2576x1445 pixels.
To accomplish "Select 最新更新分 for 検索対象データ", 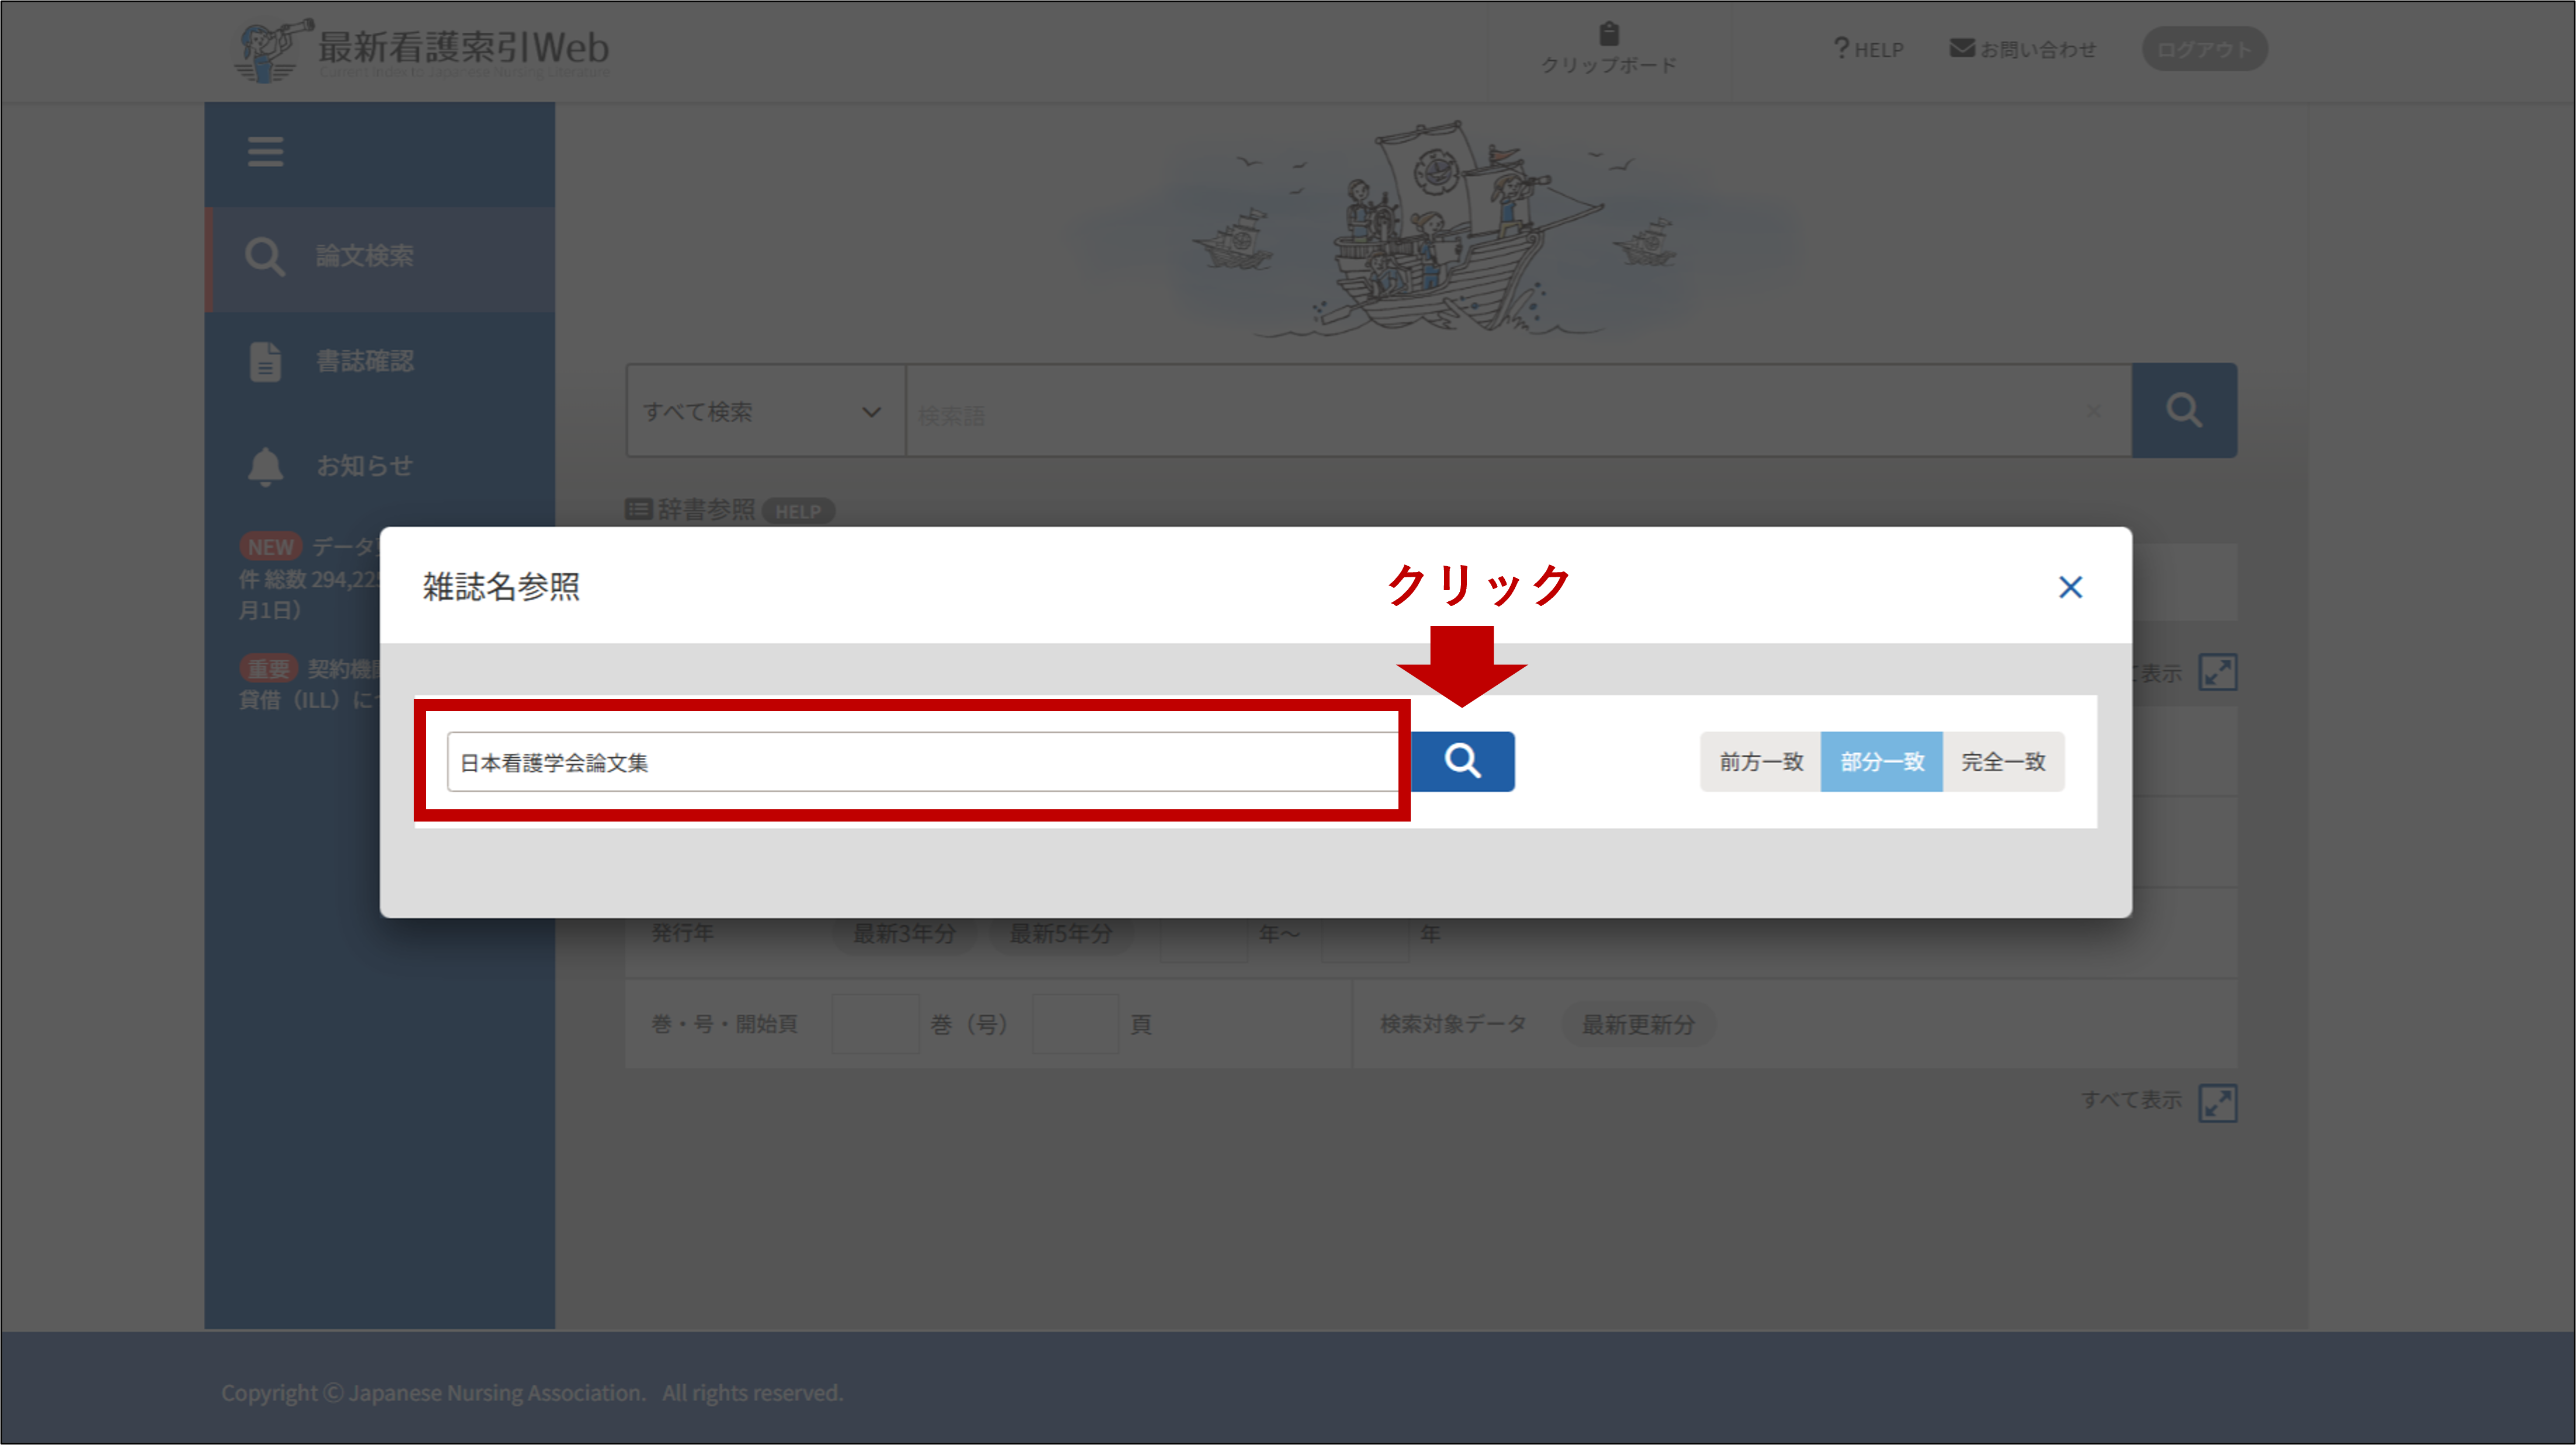I will click(1638, 1025).
